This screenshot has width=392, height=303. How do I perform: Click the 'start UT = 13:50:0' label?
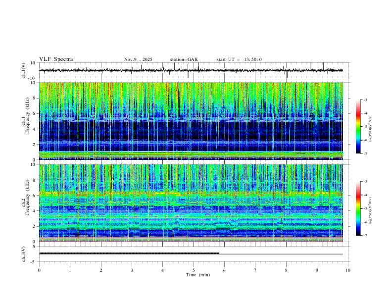point(239,59)
